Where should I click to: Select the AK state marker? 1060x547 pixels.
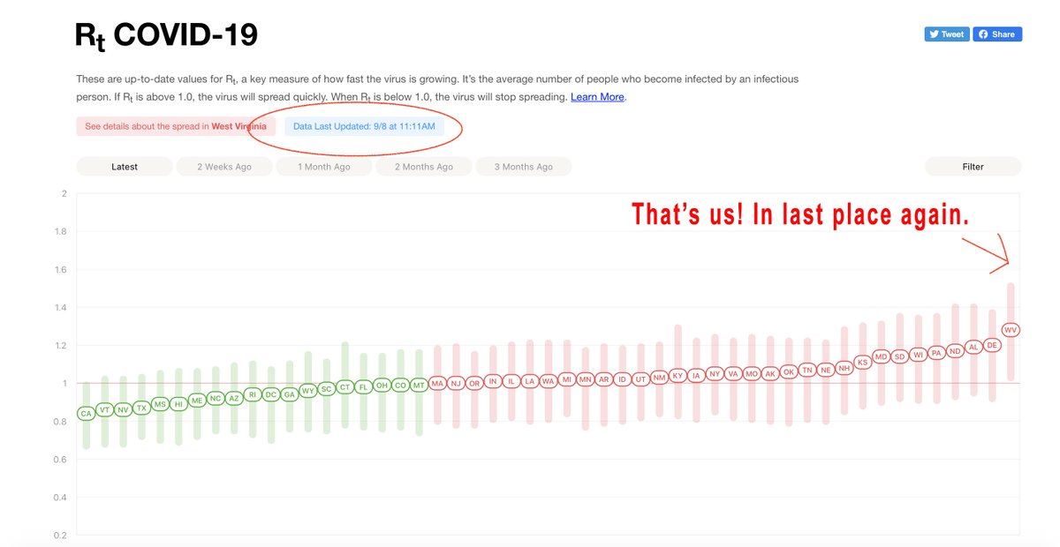tap(770, 373)
